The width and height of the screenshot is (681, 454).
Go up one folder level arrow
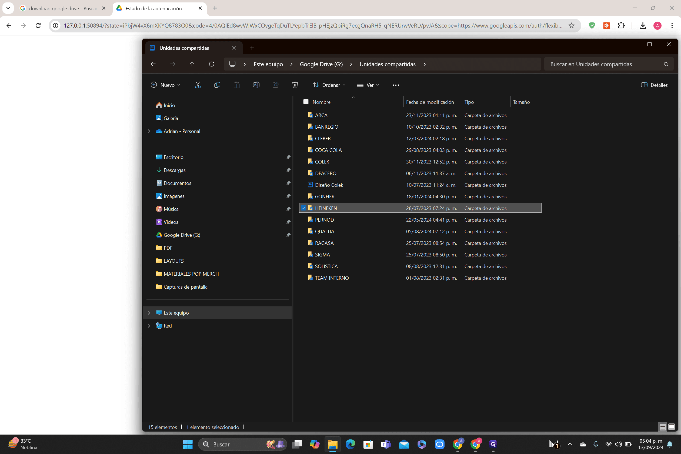click(192, 64)
